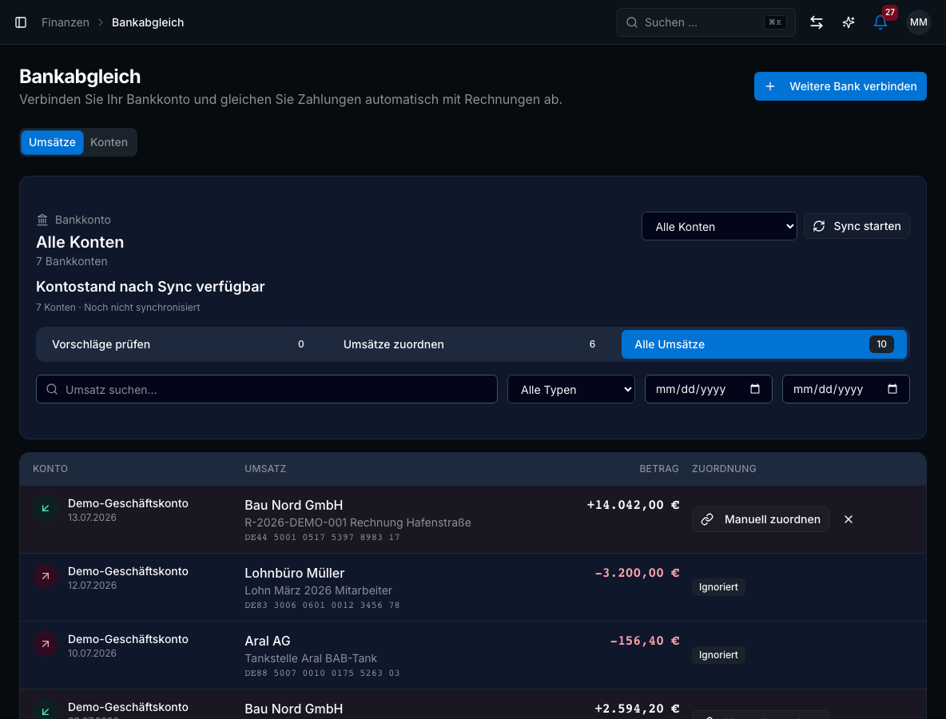Select Alle Umsätze filter tab
The width and height of the screenshot is (946, 719).
click(x=764, y=344)
